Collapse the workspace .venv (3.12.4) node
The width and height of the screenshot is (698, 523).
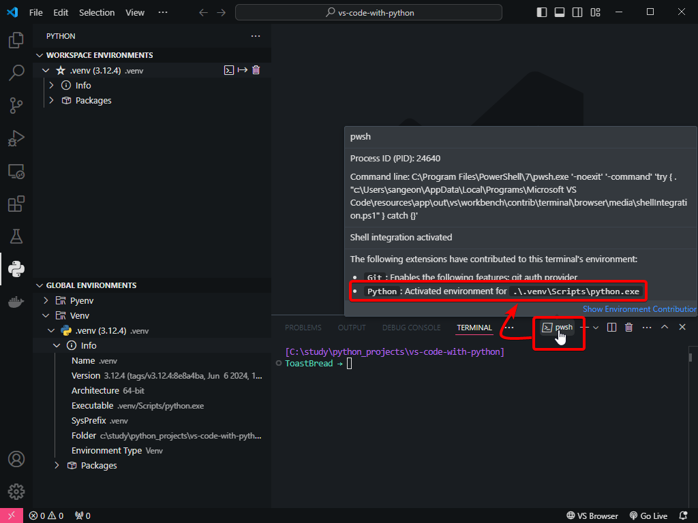coord(46,70)
